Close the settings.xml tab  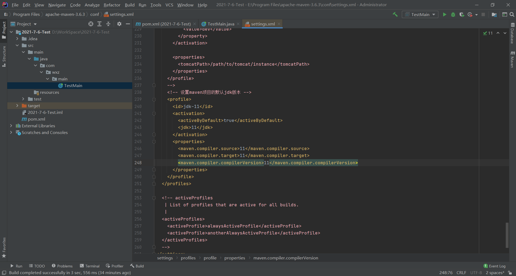tap(279, 24)
